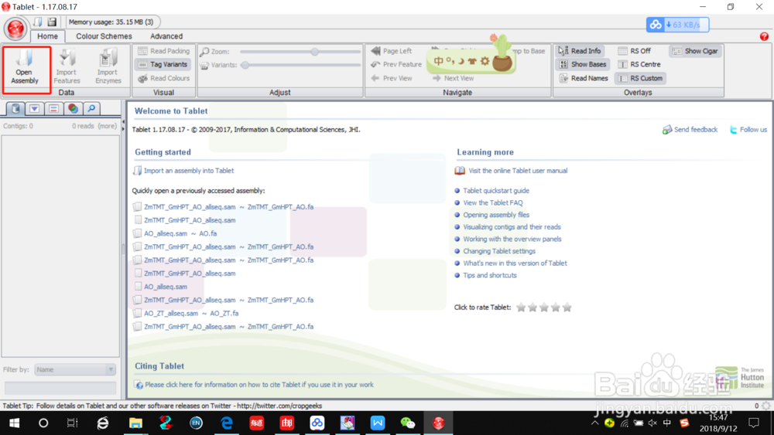The height and width of the screenshot is (435, 774).
Task: Click Import Enzymes in the Data group
Action: click(108, 67)
